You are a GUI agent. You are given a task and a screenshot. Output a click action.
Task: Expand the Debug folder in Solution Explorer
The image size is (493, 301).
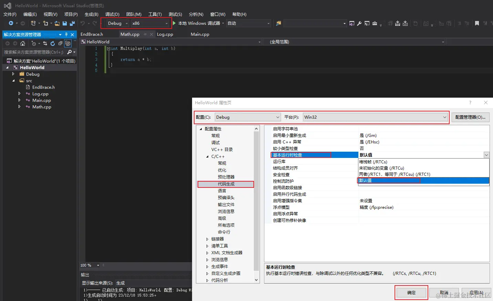click(13, 74)
